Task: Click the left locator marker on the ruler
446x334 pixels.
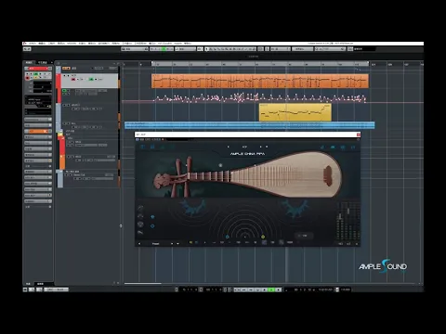Action: coord(152,63)
